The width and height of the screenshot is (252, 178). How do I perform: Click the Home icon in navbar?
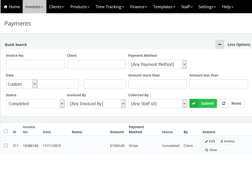[6, 7]
